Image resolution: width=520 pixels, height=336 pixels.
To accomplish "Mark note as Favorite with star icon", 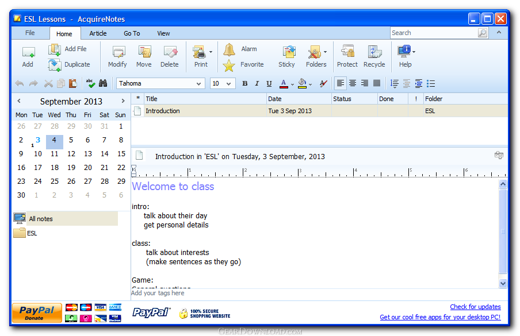I will point(230,65).
